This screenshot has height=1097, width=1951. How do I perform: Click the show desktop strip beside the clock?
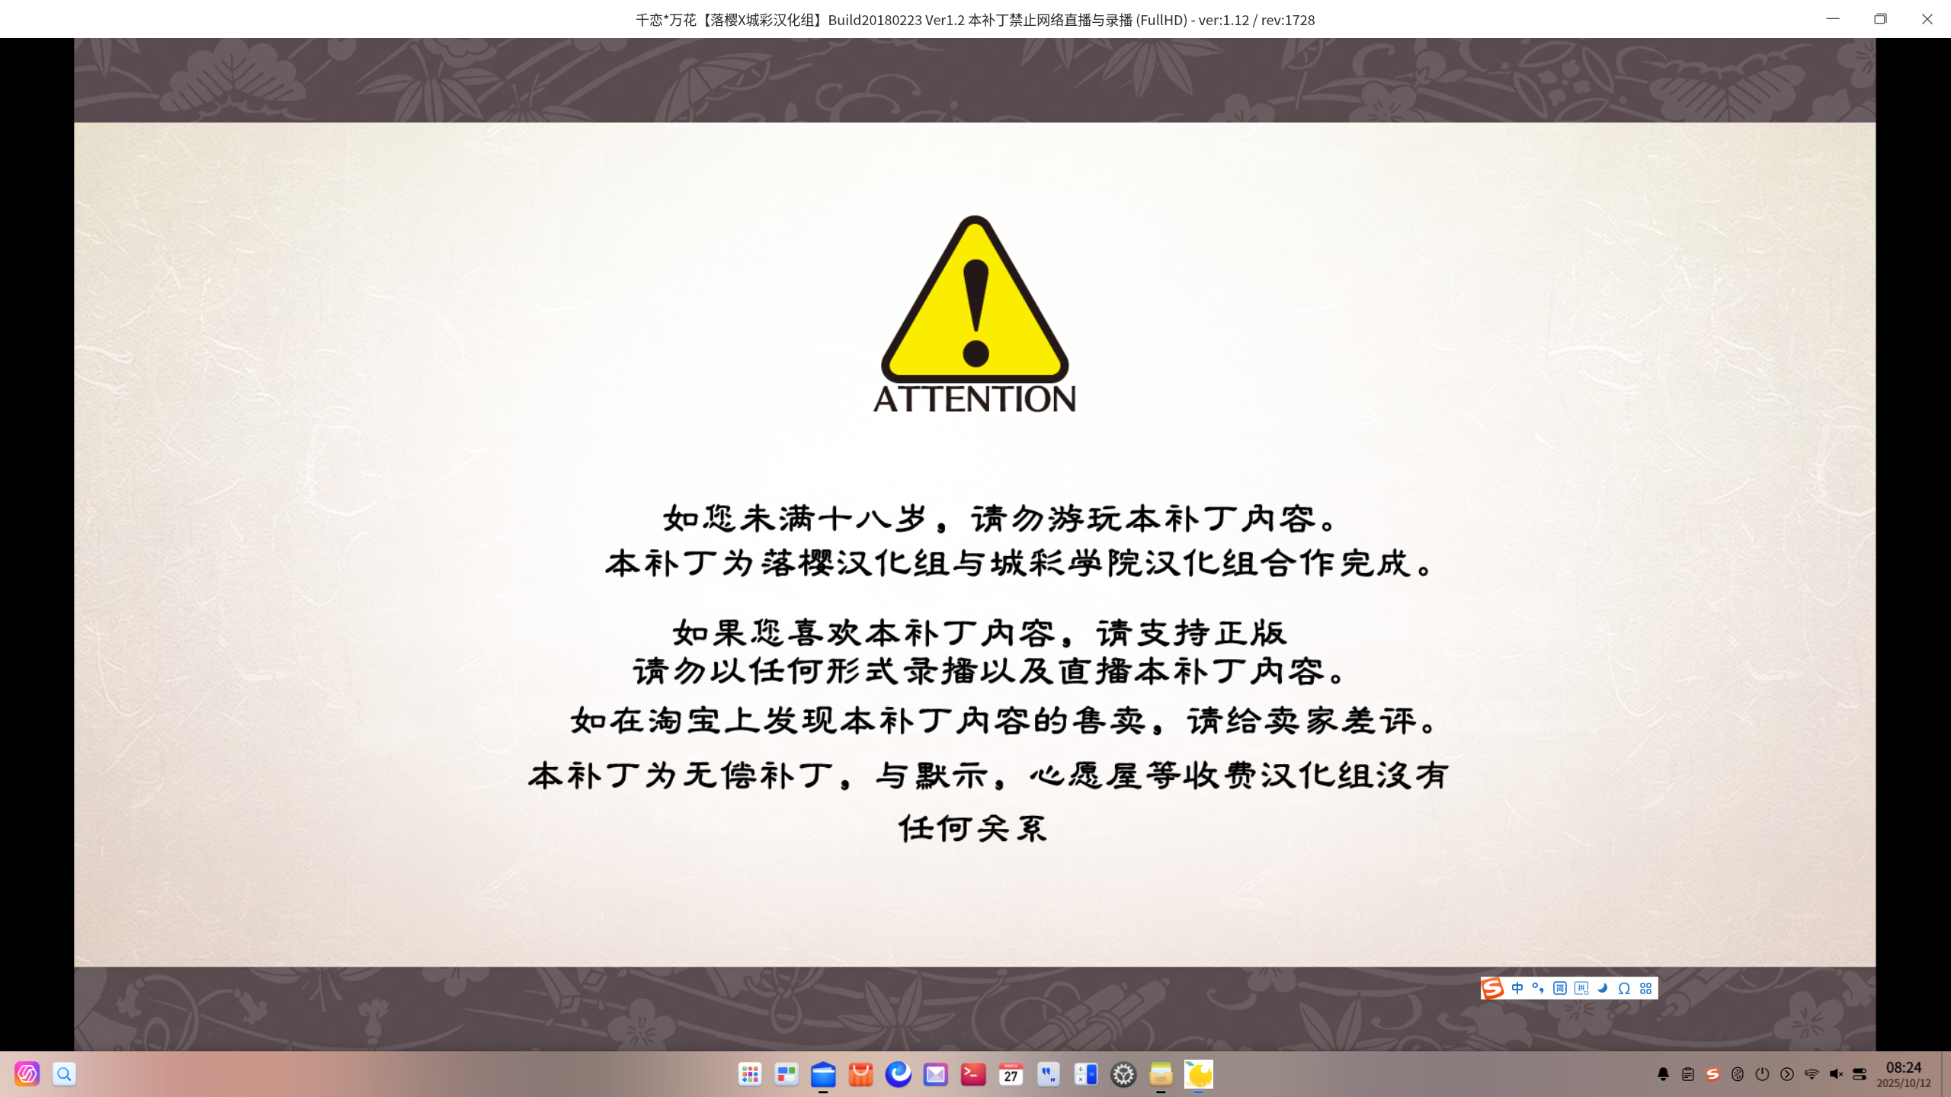pos(1946,1074)
